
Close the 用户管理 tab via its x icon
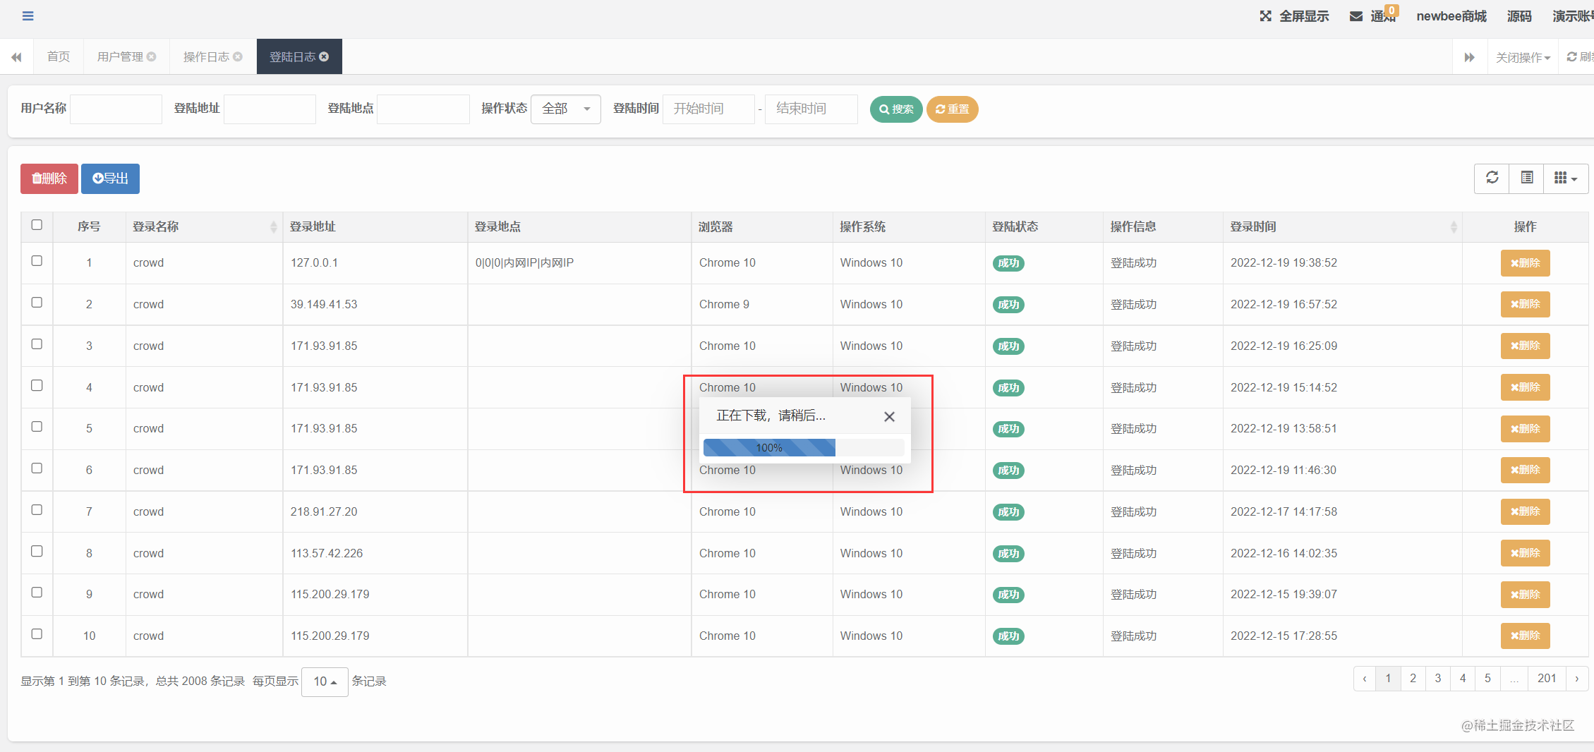(x=151, y=56)
